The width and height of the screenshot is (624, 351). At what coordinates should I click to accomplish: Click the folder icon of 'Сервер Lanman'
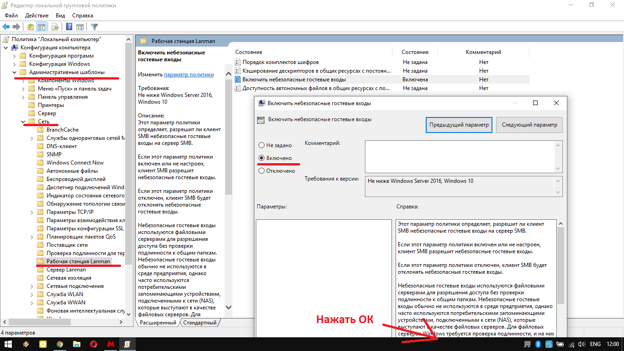tap(40, 270)
